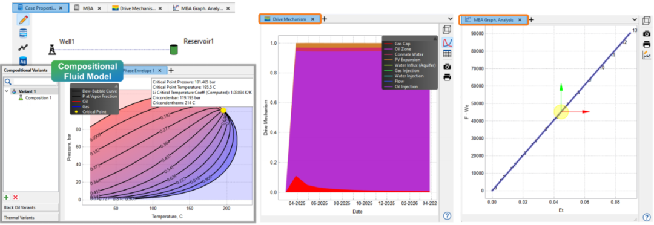The width and height of the screenshot is (654, 225).
Task: Select the Well1 derrick node
Action: pos(51,50)
